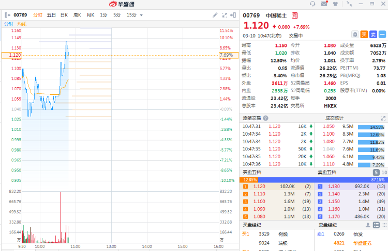This screenshot has width=388, height=251.
Task: Open the skin theme shirt icon
Action: (x=335, y=4)
